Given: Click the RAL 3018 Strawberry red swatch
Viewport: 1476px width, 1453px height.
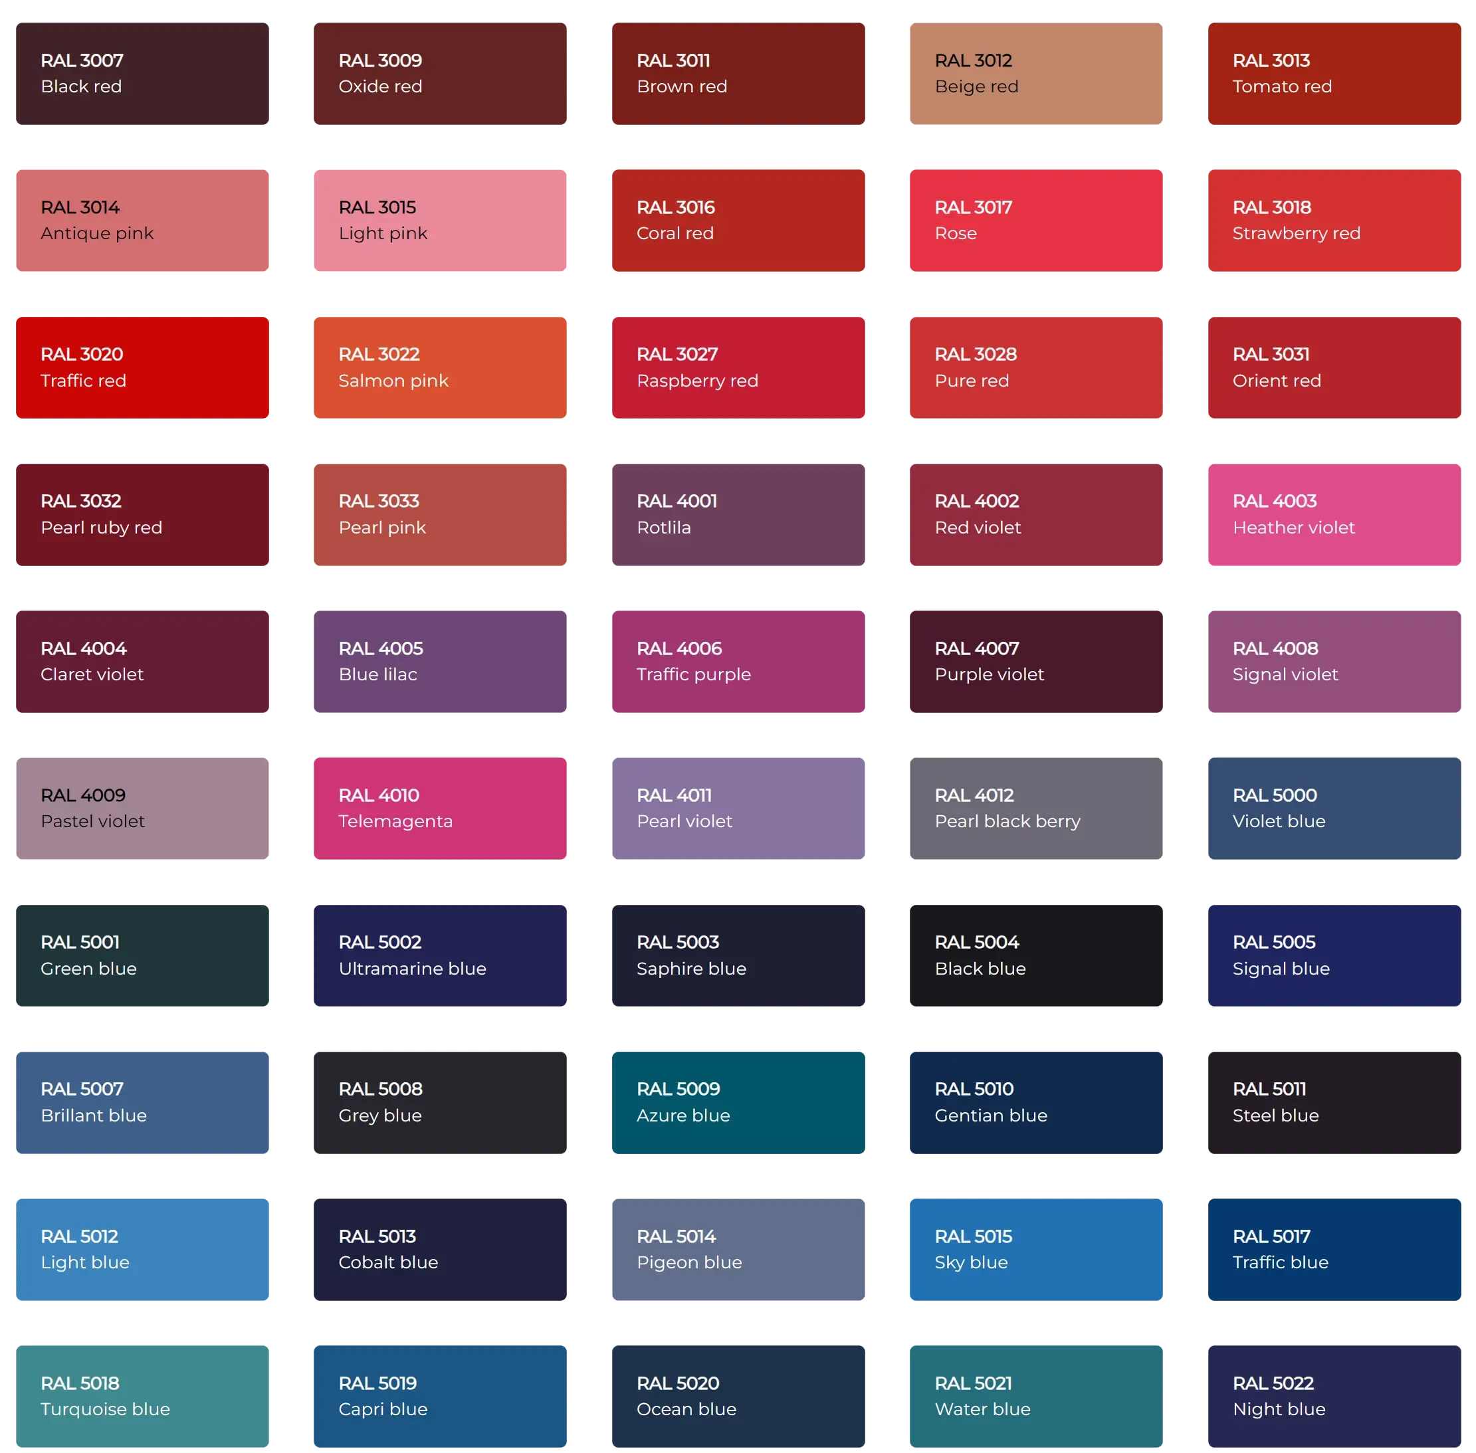Looking at the screenshot, I should [1334, 221].
